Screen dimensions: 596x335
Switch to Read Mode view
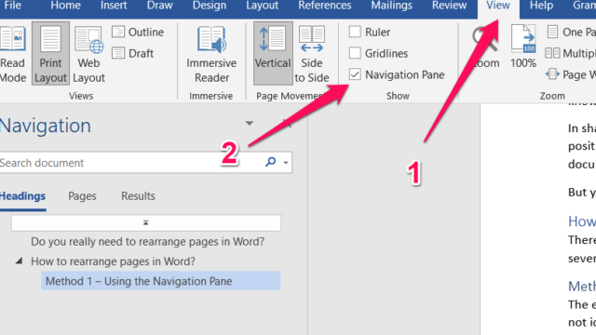12,54
